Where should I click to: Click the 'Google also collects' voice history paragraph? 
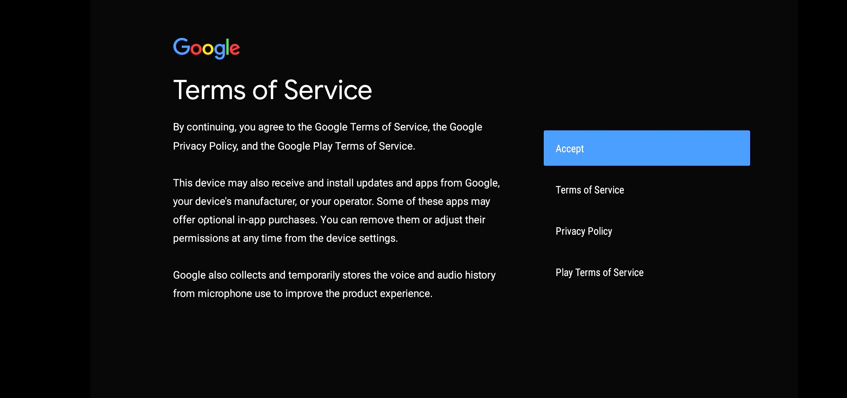[334, 284]
